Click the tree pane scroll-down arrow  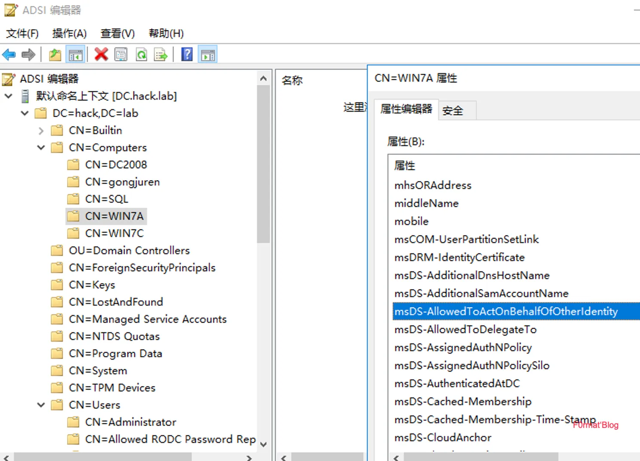[264, 444]
